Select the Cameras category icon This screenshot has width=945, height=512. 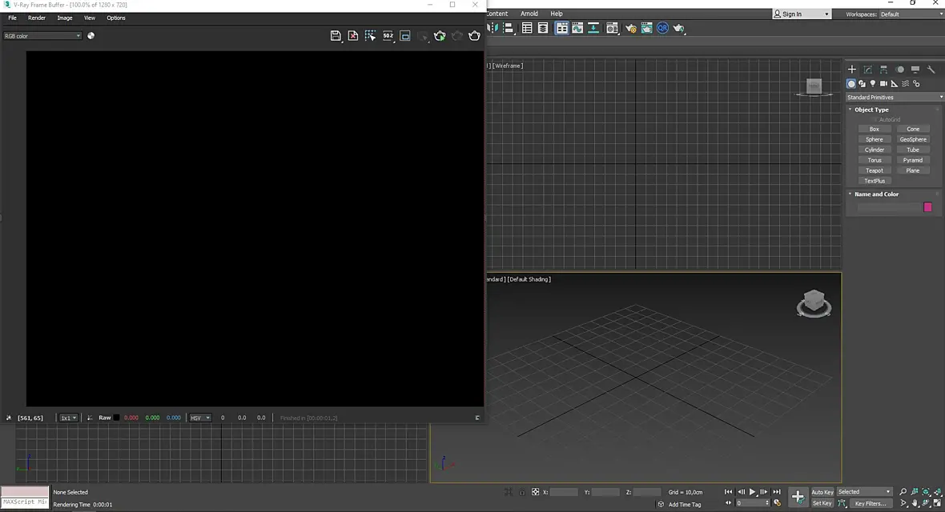pos(883,84)
